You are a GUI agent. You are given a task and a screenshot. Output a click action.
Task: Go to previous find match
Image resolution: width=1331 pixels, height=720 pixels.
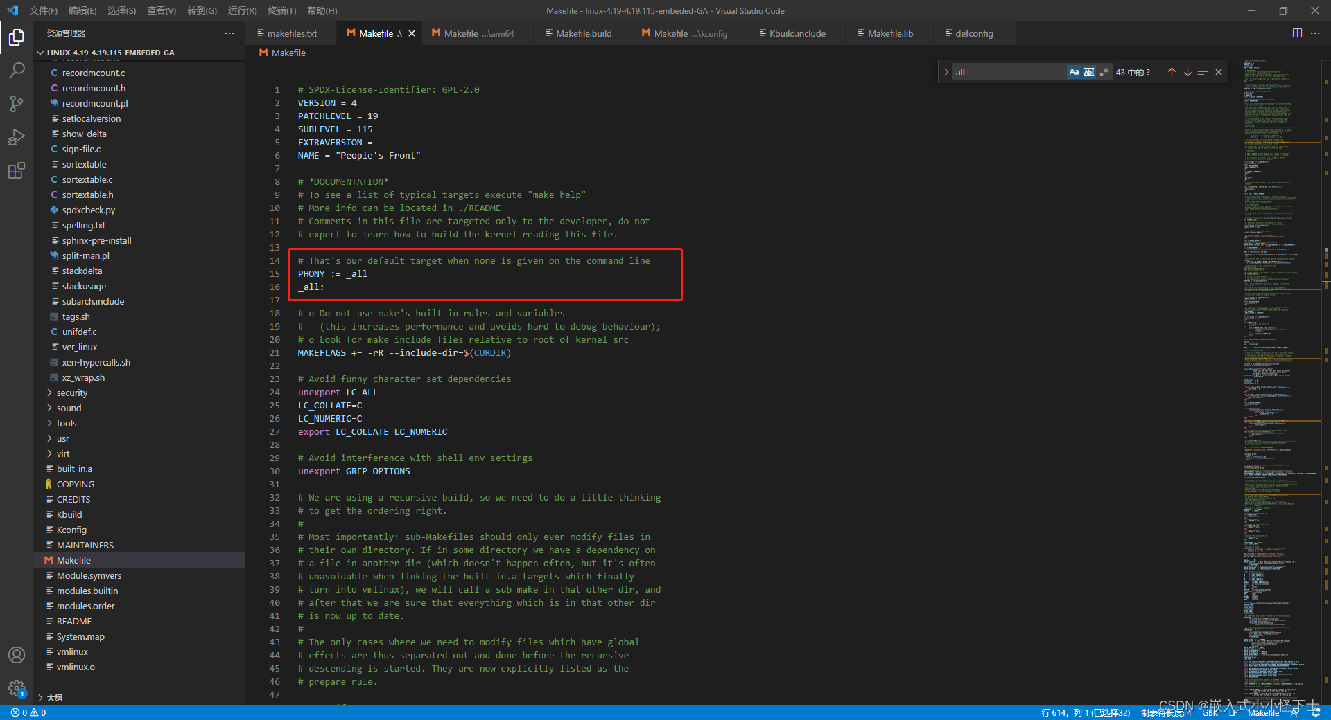click(1172, 72)
